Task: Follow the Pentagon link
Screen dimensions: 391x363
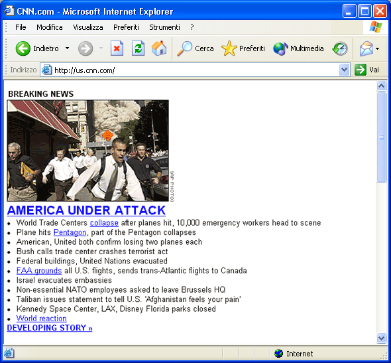Action: pos(70,232)
